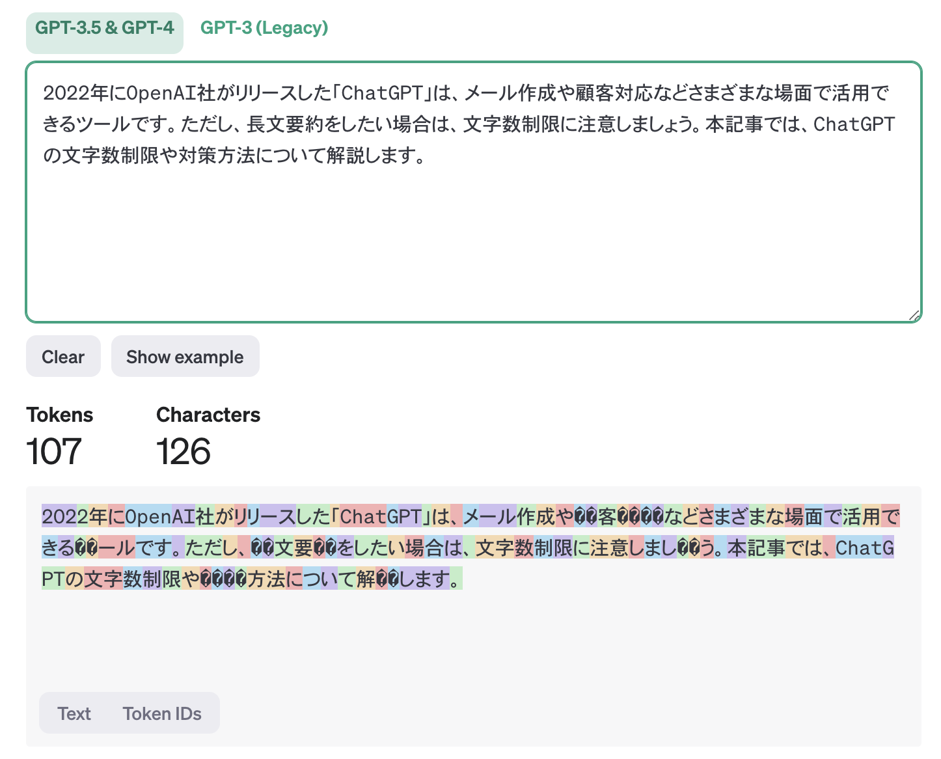Click the highlighted 'PT' token starting the third output line
The height and width of the screenshot is (759, 941).
(x=53, y=579)
